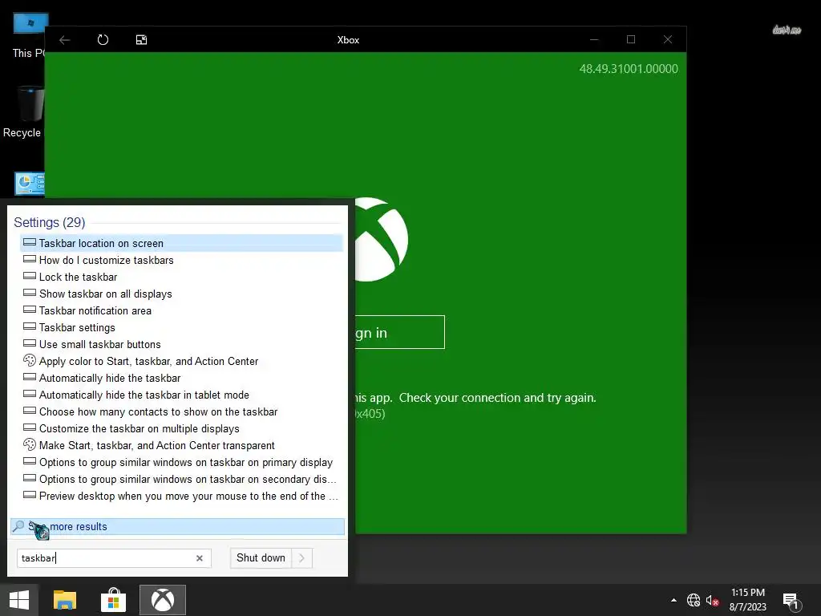Image resolution: width=821 pixels, height=616 pixels.
Task: Click the magnifier icon beside more results
Action: 18,526
